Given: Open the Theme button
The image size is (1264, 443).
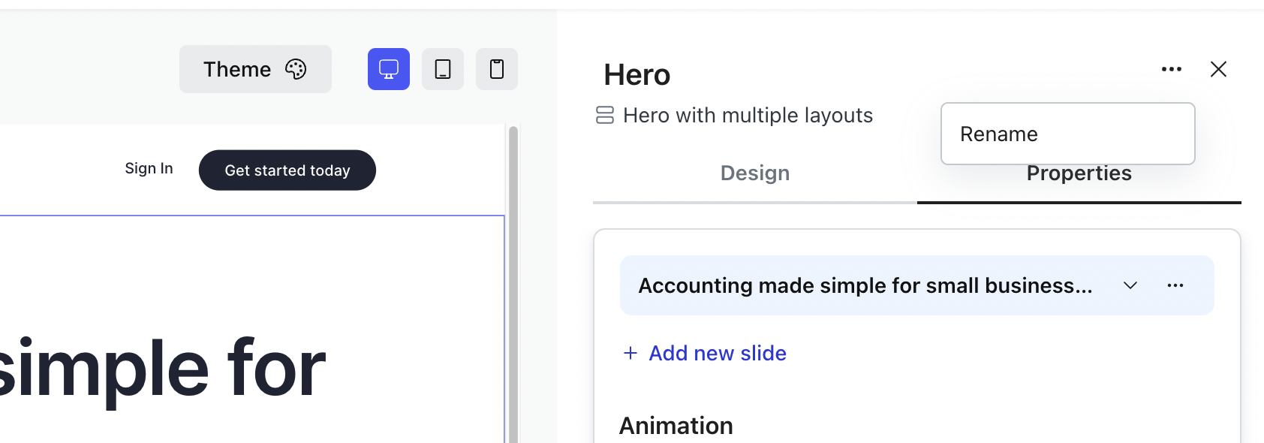Looking at the screenshot, I should coord(255,69).
